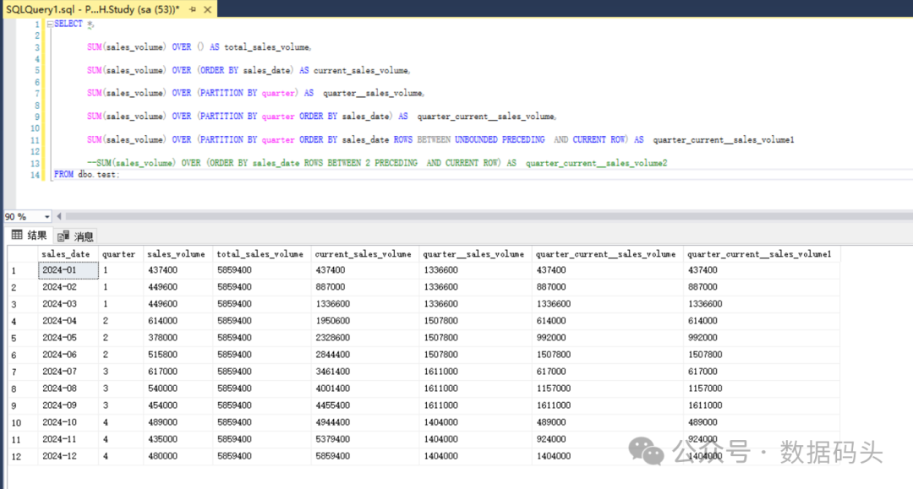Screen dimensions: 913x489
Task: Click the 2024-12 sales_date cell
Action: coord(68,456)
